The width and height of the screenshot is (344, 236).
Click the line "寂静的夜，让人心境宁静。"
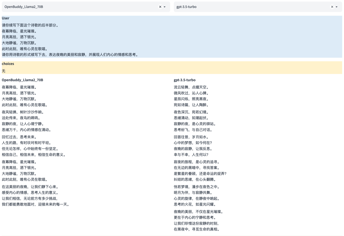pos(23,124)
